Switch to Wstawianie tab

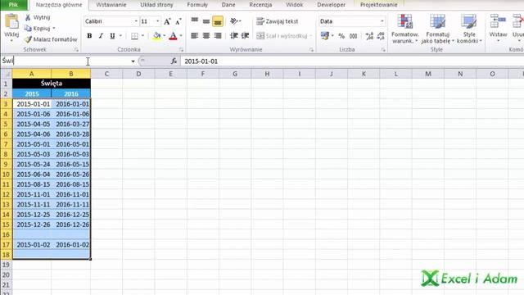(x=111, y=5)
